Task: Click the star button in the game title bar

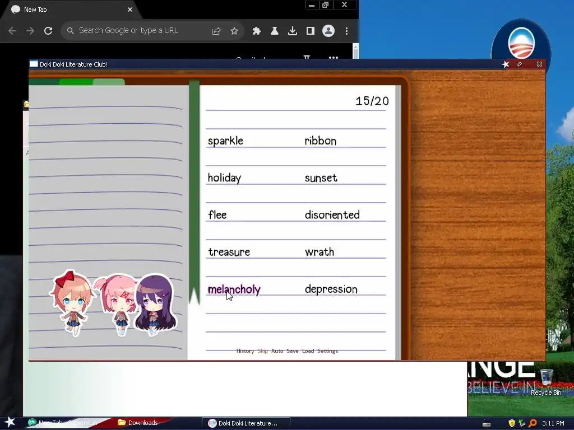Action: click(506, 64)
